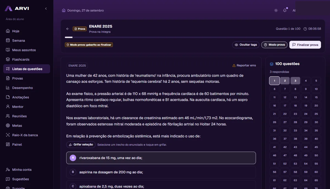Image resolution: width=330 pixels, height=189 pixels.
Task: Open the Semana calendar icon
Action: click(x=8, y=40)
